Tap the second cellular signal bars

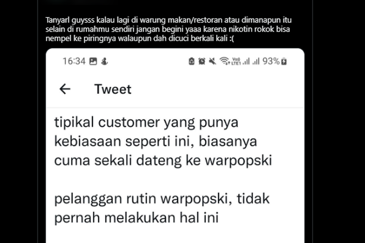[256, 62]
